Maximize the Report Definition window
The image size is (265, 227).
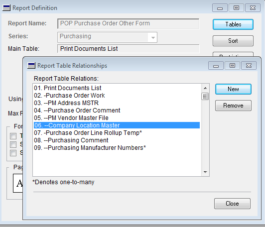236,8
